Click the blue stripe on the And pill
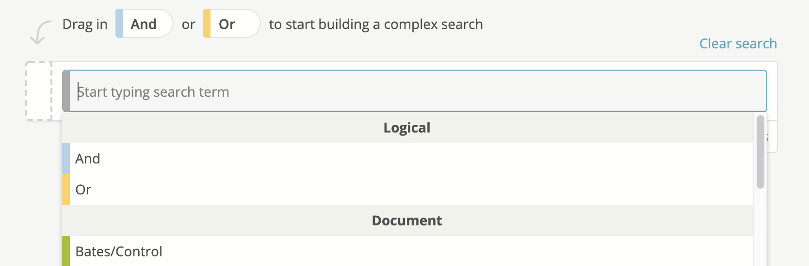Viewport: 809px width, 266px height. pos(119,23)
